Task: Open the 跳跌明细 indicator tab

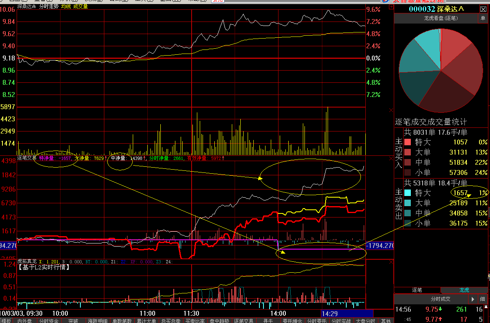Action: coord(97,321)
